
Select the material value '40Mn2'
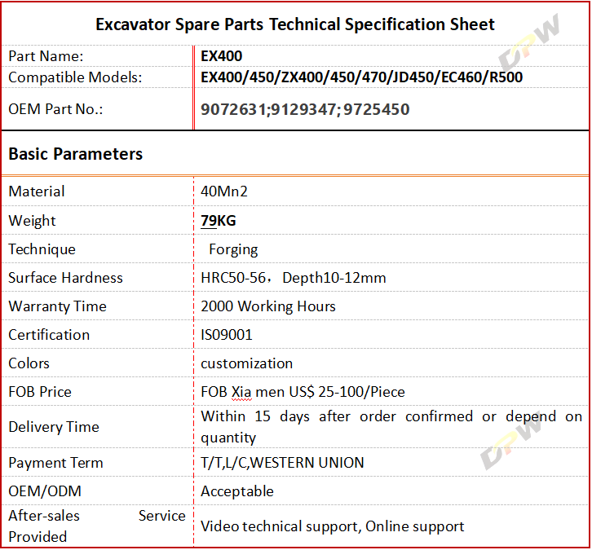click(224, 191)
